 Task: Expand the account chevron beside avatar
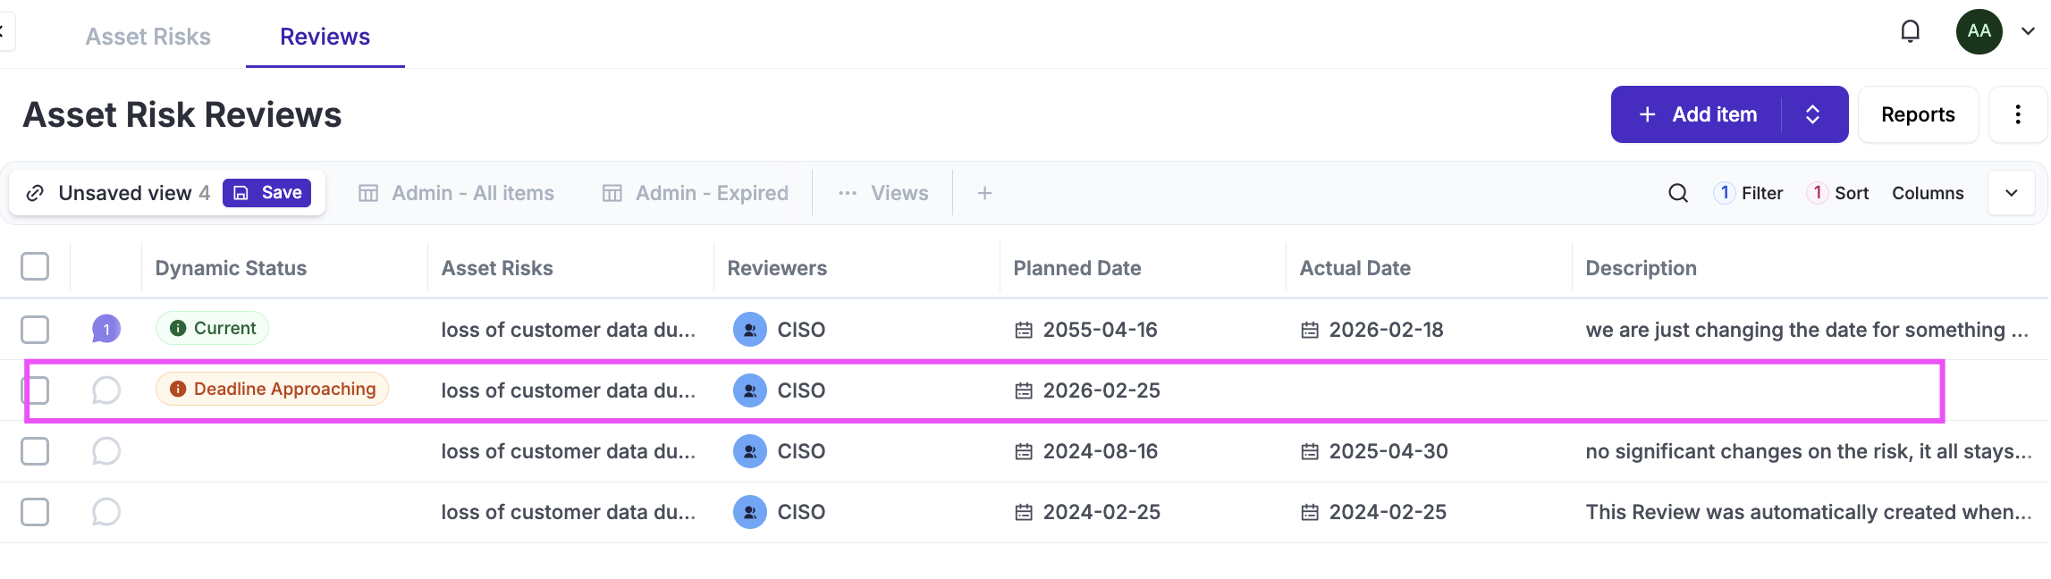[2028, 32]
